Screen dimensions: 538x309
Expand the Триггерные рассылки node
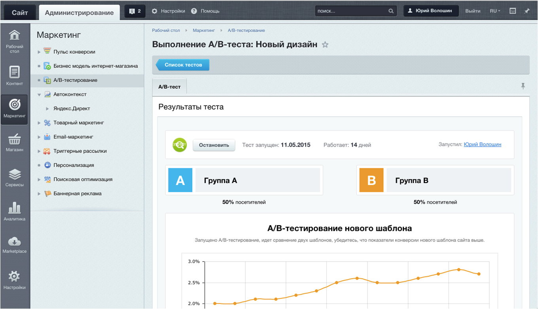pyautogui.click(x=39, y=151)
